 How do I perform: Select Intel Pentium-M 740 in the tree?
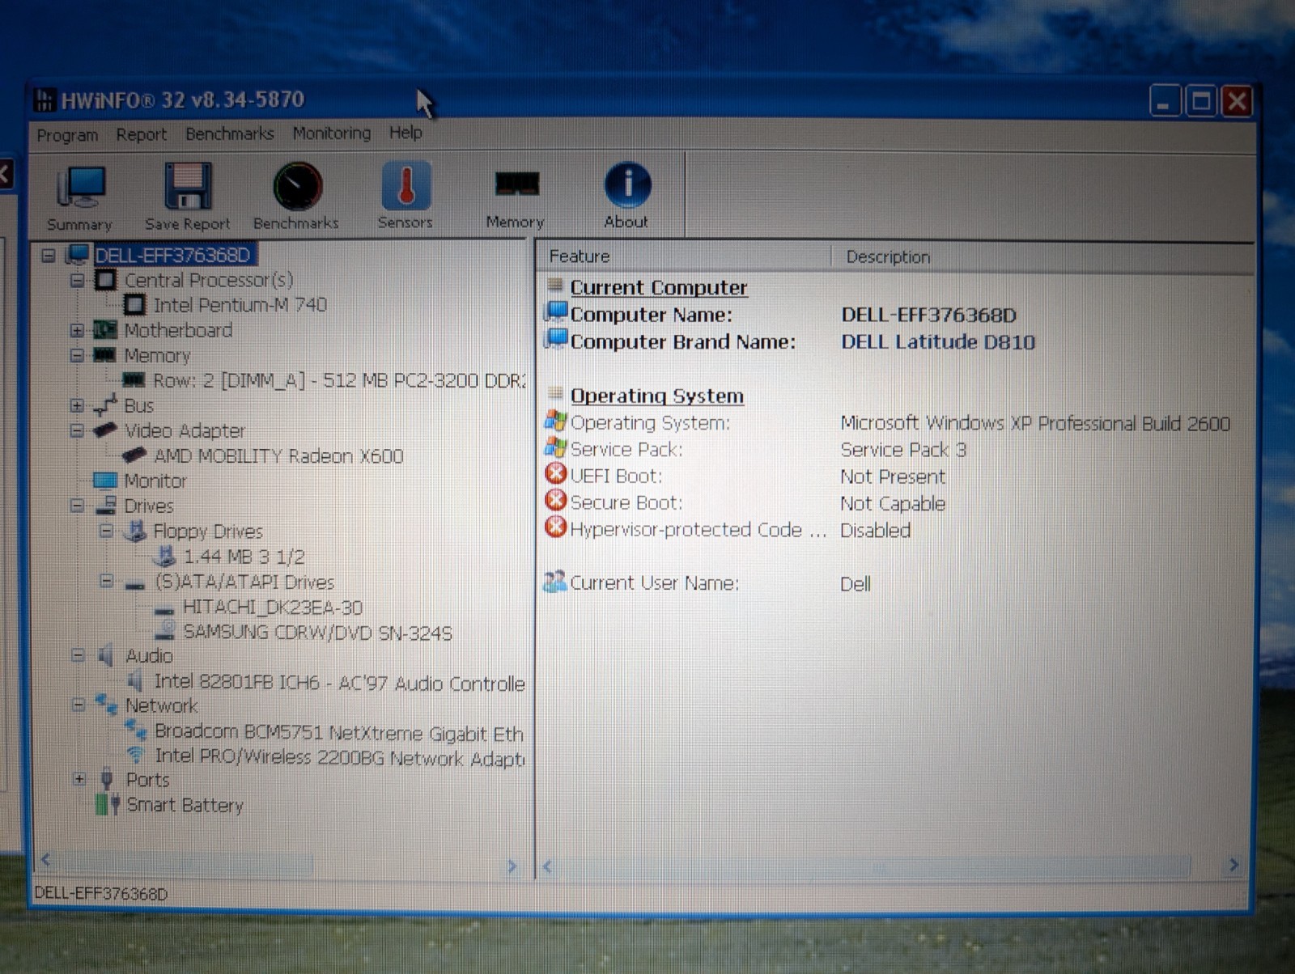coord(240,305)
